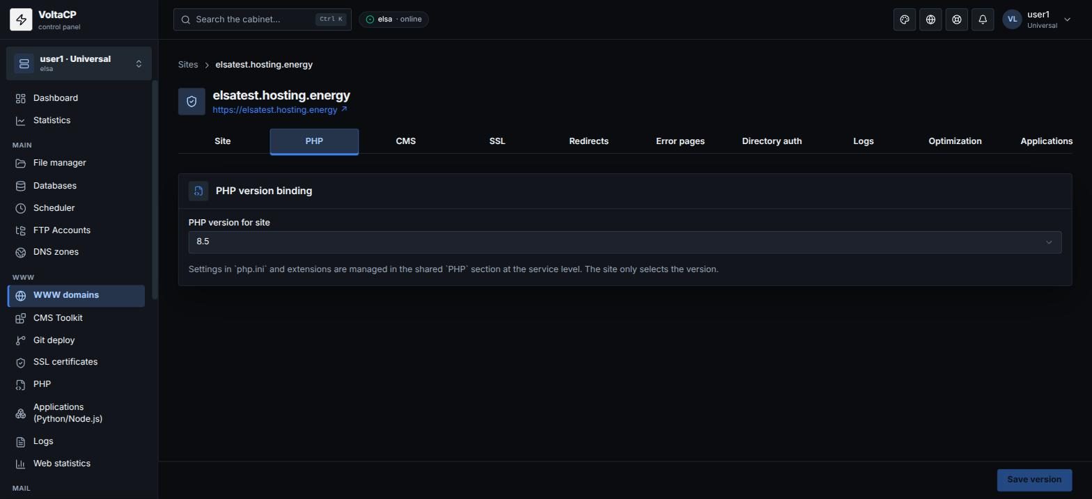Screen dimensions: 1092x499
Task: Click the DNS zones icon
Action: click(21, 252)
